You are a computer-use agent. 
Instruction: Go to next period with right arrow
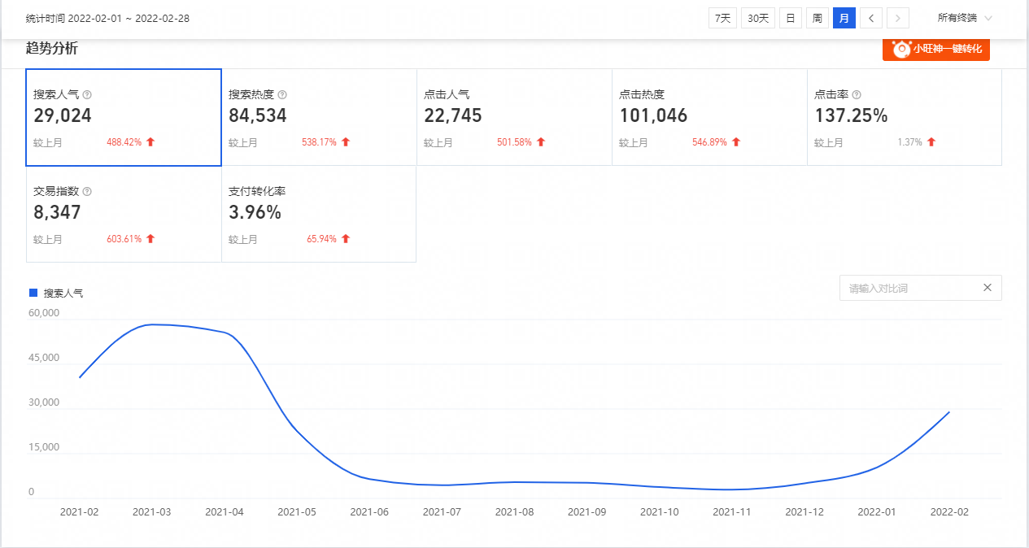898,18
